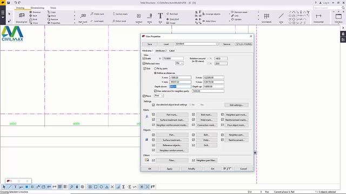This screenshot has height=194, width=346.
Task: Open Part mark settings button
Action: pos(172,115)
